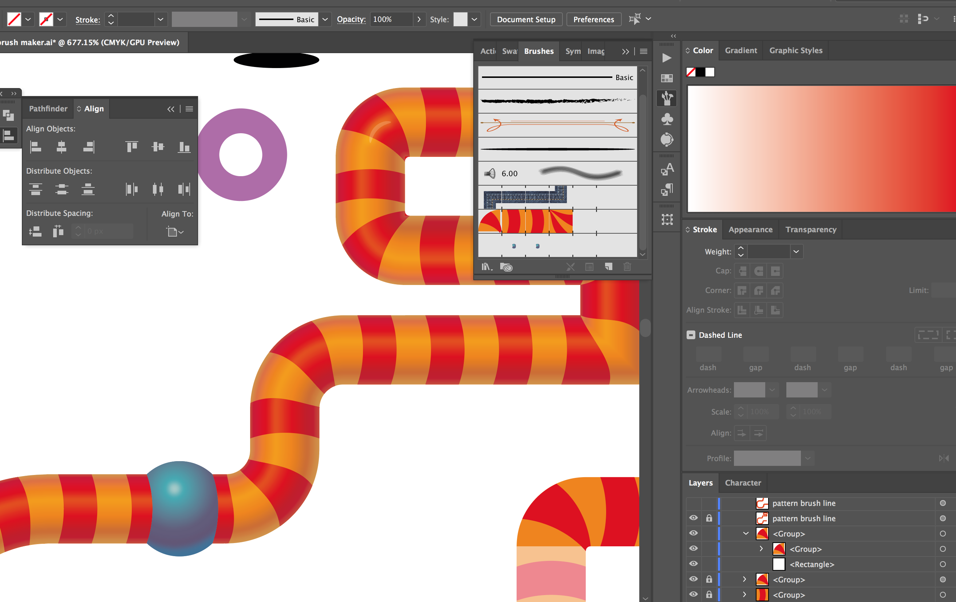The width and height of the screenshot is (956, 602).
Task: Switch to the Gradient tab
Action: point(740,50)
